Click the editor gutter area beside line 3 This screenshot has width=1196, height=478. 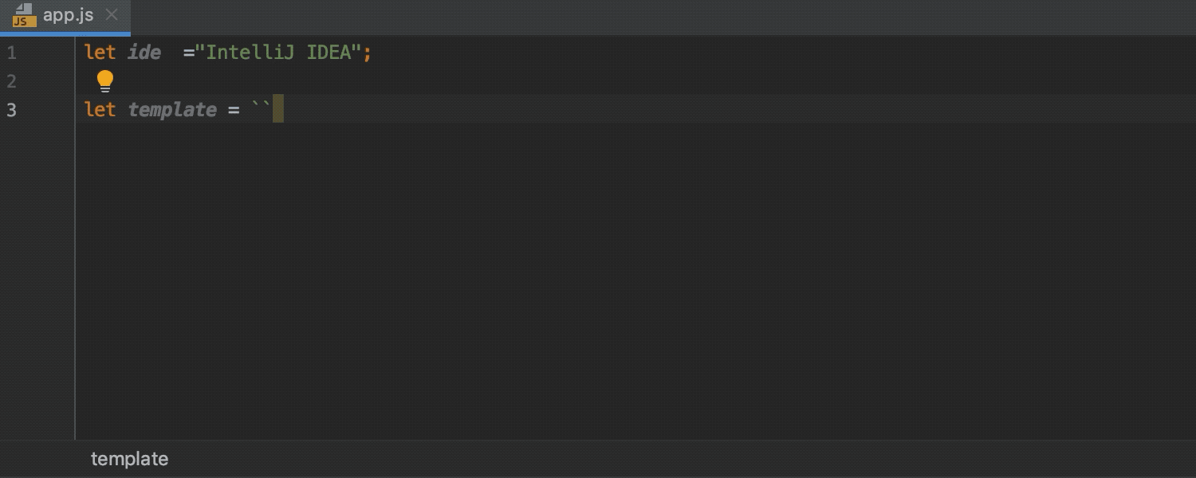(x=44, y=110)
